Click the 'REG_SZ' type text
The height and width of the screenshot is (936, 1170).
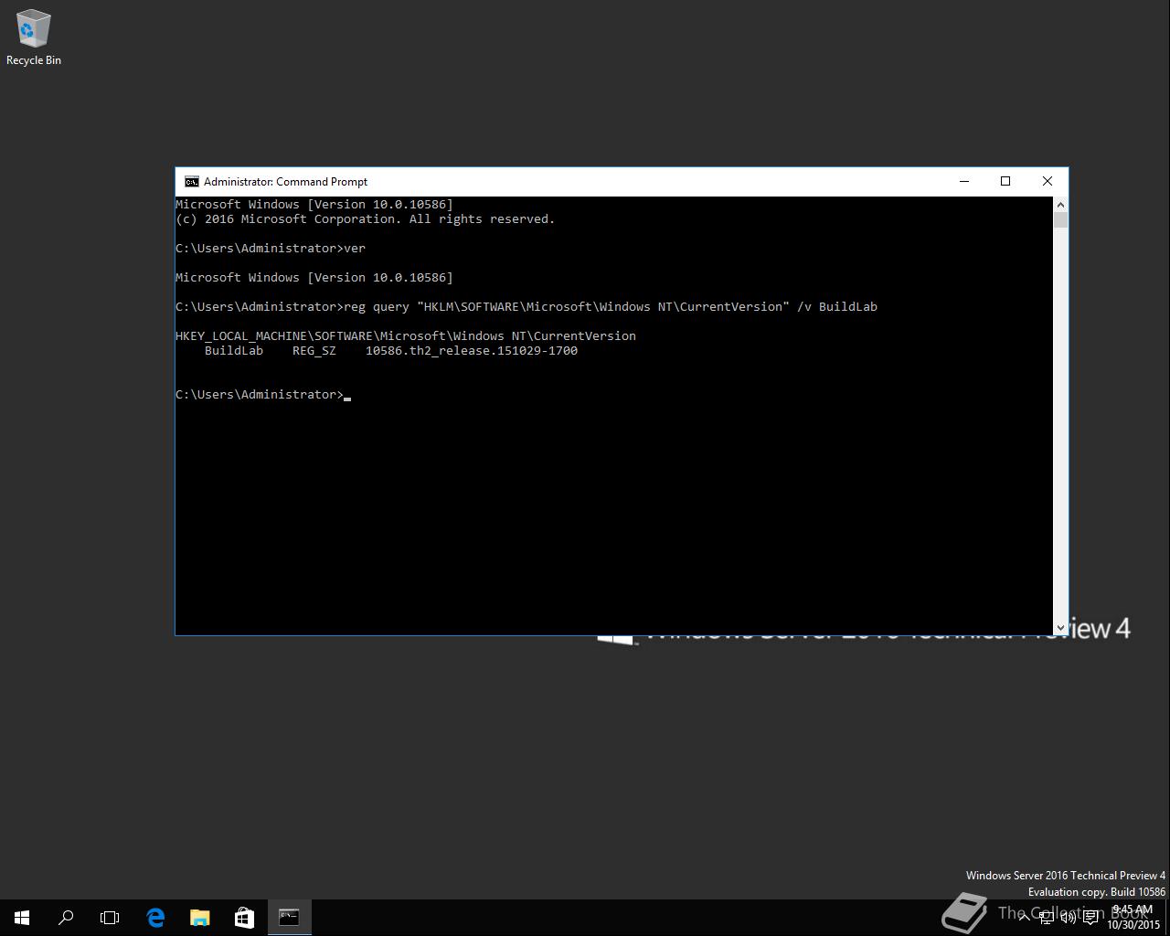click(314, 350)
